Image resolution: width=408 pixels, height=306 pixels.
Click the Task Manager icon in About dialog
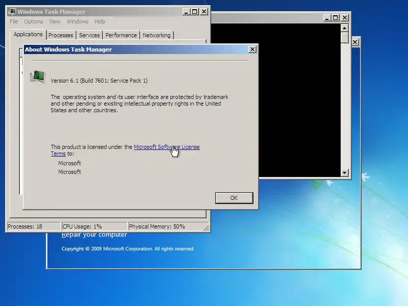point(37,77)
